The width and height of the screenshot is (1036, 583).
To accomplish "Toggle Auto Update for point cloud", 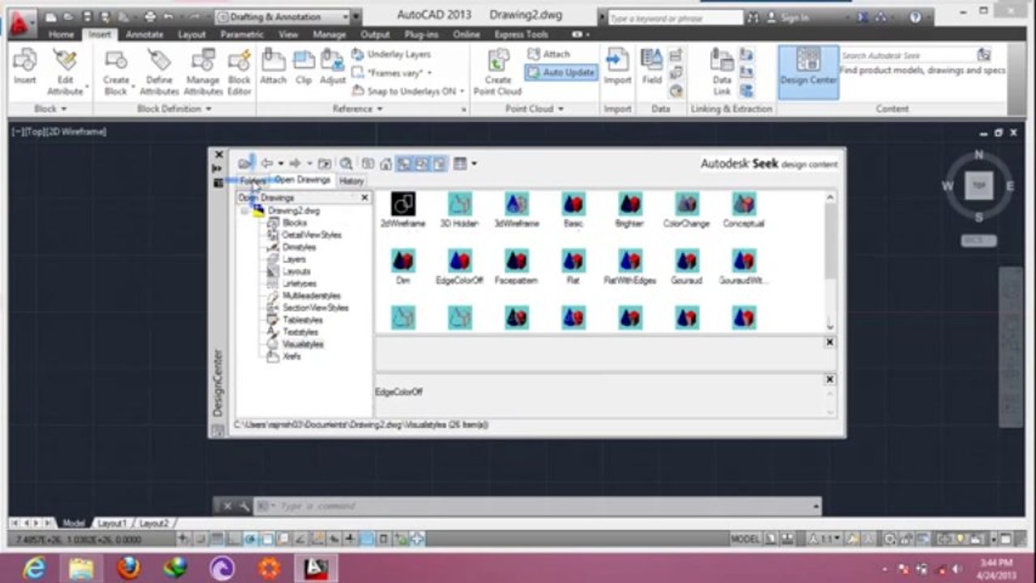I will tap(561, 72).
